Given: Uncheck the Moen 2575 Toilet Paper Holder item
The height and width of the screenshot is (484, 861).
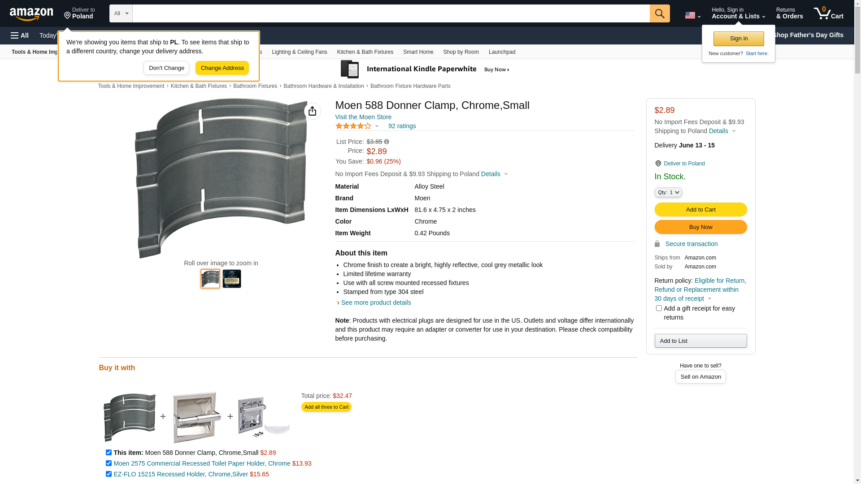Looking at the screenshot, I should tap(109, 463).
